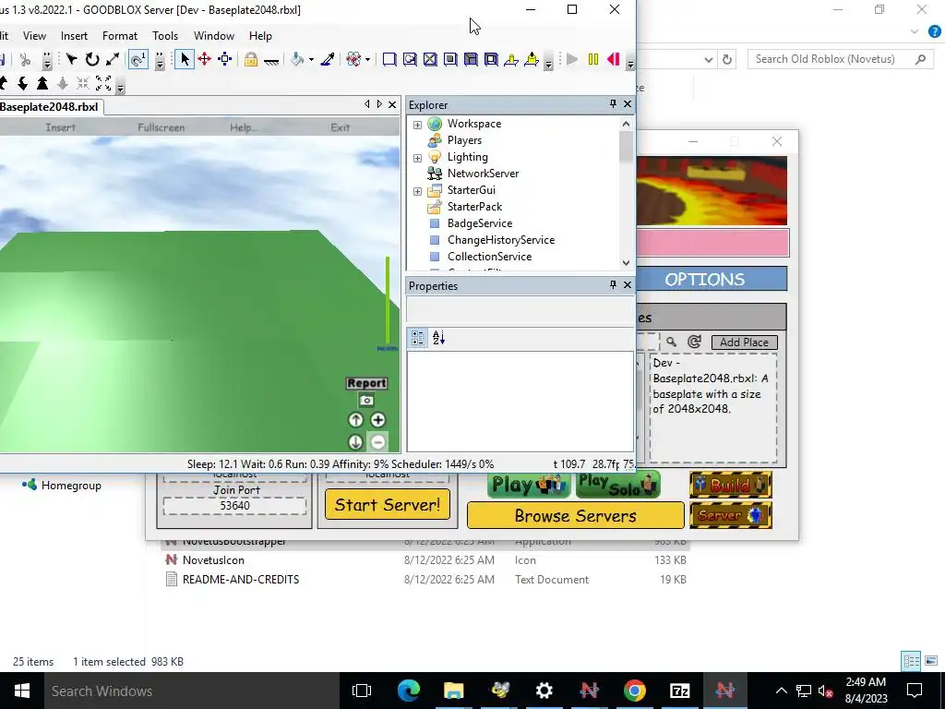This screenshot has width=945, height=709.
Task: Expand the StarterGui tree node
Action: (417, 190)
